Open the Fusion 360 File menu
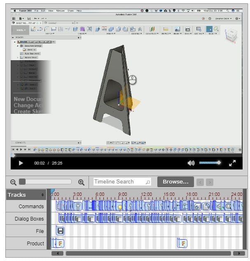The image size is (250, 261). [x=36, y=11]
